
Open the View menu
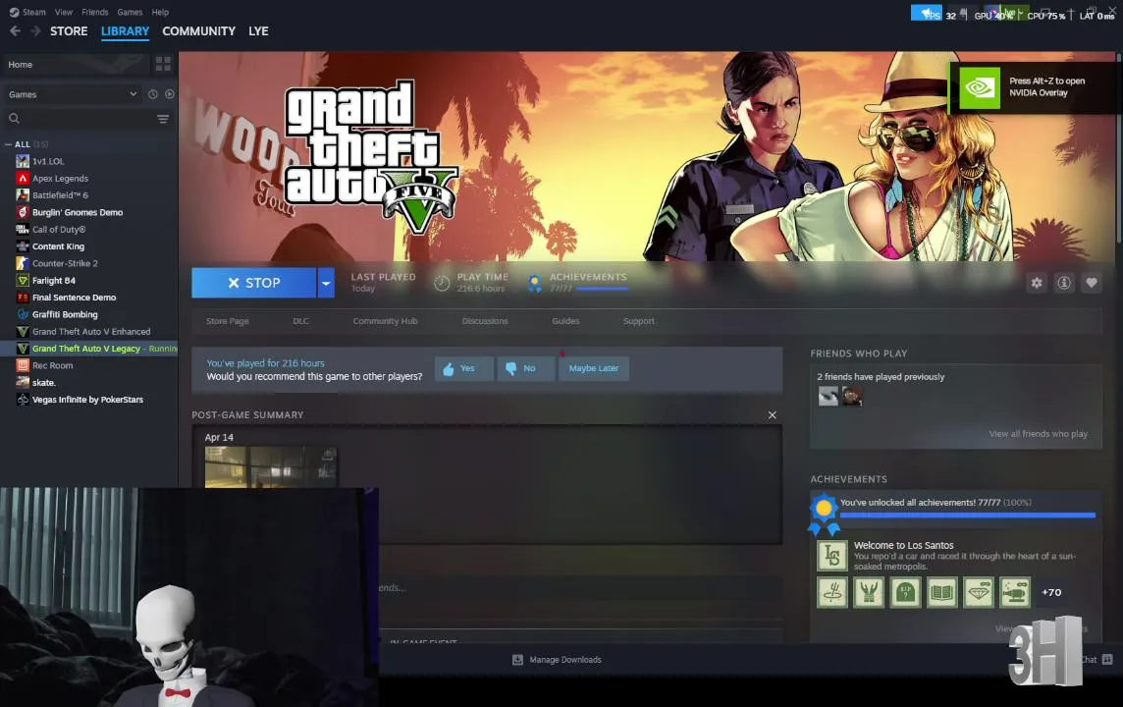64,12
